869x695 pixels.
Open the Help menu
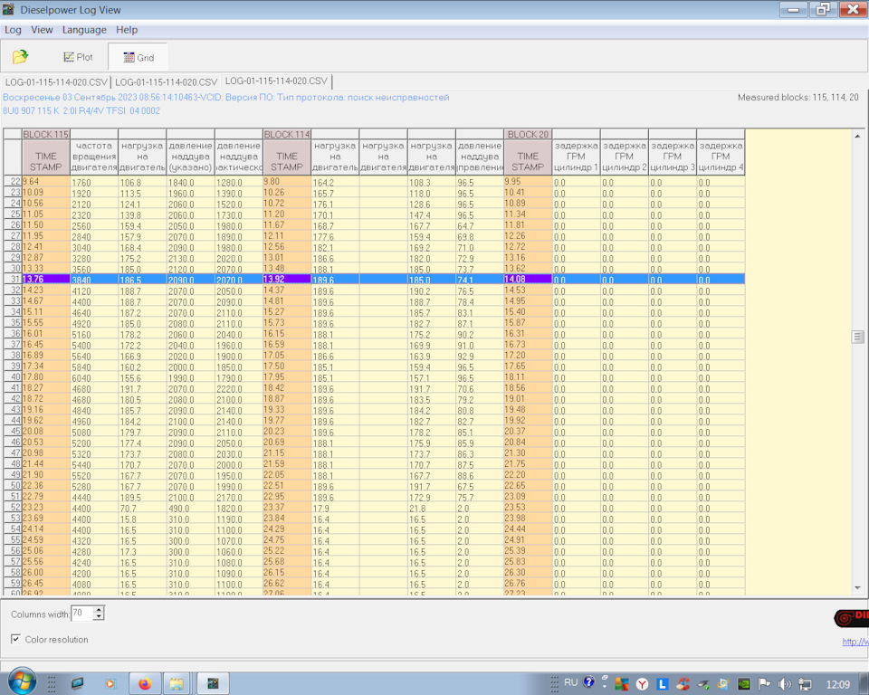click(127, 30)
